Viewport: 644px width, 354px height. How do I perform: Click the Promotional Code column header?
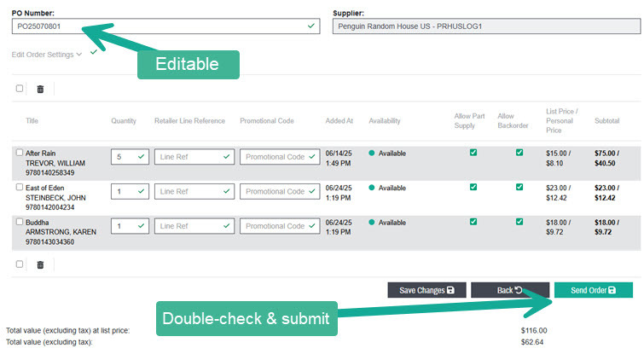[267, 121]
